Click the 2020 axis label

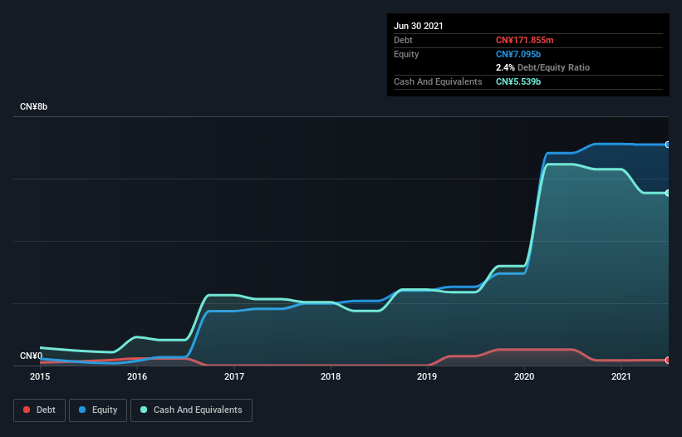[x=524, y=376]
